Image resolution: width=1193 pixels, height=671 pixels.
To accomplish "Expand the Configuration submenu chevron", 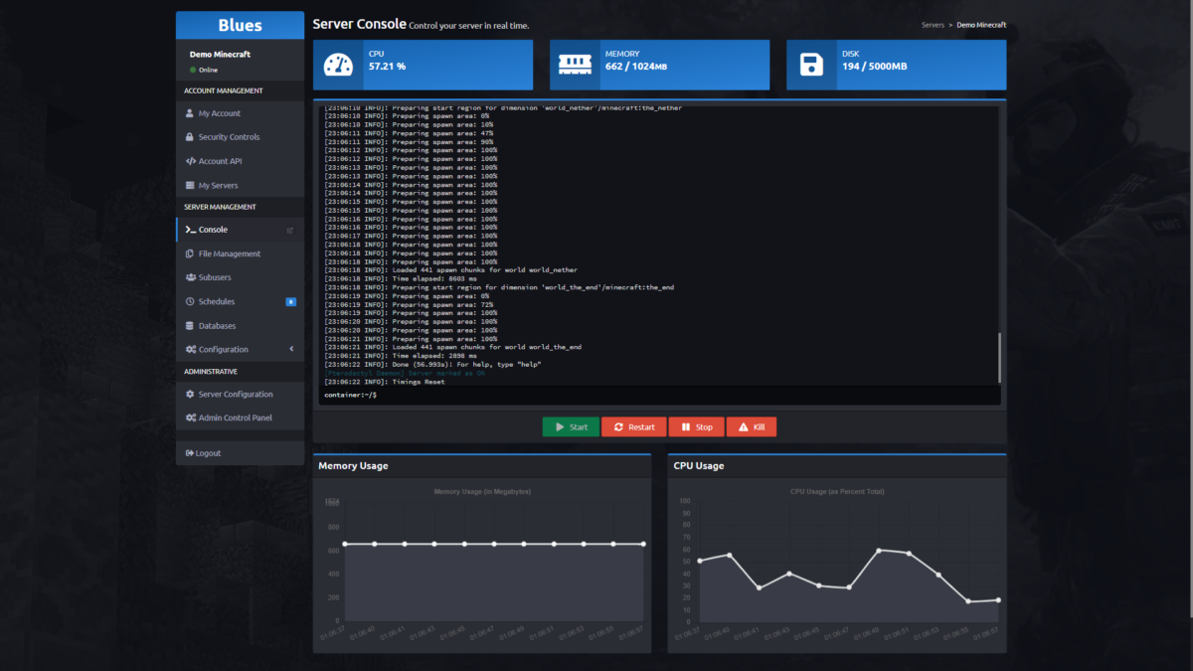I will pyautogui.click(x=291, y=349).
